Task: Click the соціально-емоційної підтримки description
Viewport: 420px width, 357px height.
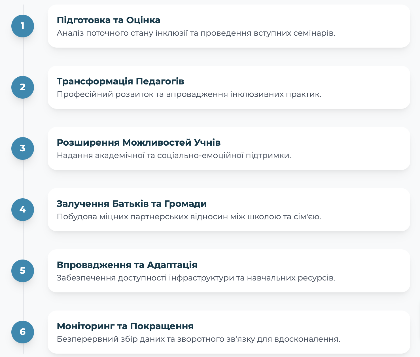Action: point(174,156)
